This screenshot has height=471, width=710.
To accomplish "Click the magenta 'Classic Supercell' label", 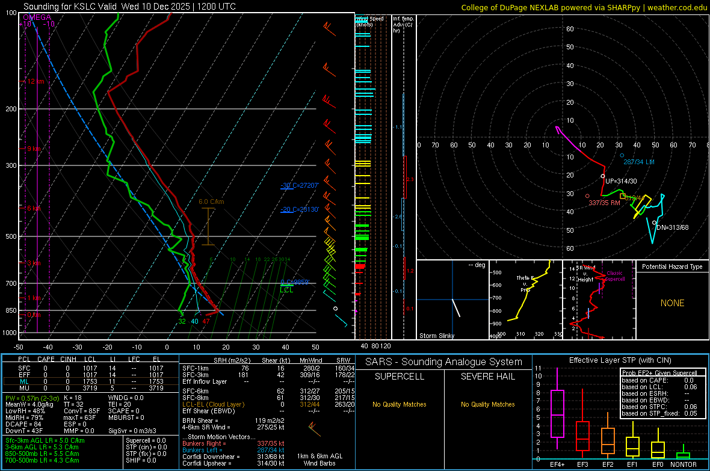I will [614, 276].
